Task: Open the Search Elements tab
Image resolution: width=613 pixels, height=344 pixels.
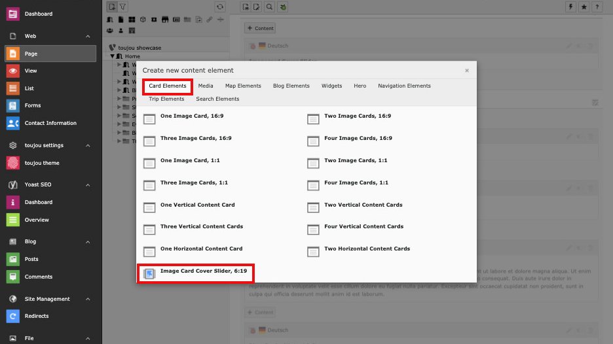Action: [x=217, y=99]
